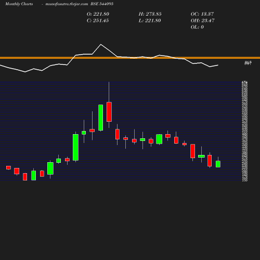Click the high value "H: 273.85"

tap(150, 14)
